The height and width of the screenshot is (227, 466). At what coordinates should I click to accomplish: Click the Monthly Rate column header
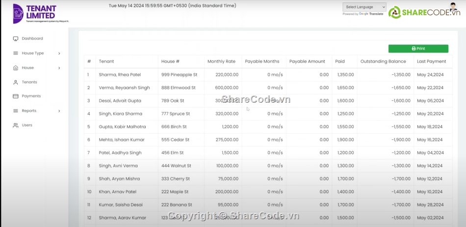tap(221, 61)
